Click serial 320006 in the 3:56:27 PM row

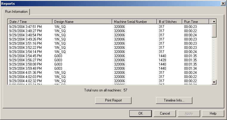[x=119, y=60]
